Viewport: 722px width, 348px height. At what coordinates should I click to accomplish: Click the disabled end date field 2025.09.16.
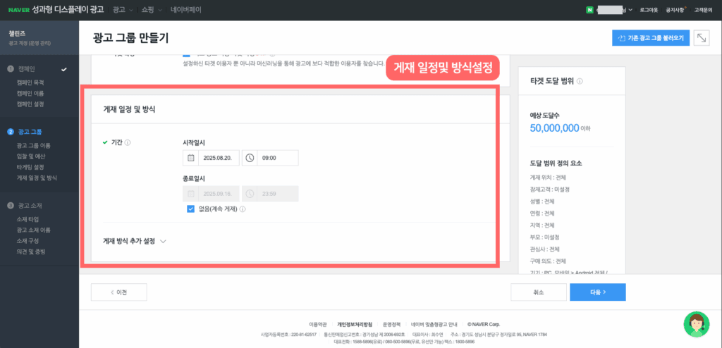[x=219, y=194]
